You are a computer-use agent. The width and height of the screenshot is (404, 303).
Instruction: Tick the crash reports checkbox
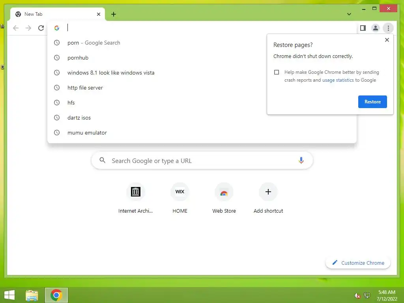click(x=277, y=72)
